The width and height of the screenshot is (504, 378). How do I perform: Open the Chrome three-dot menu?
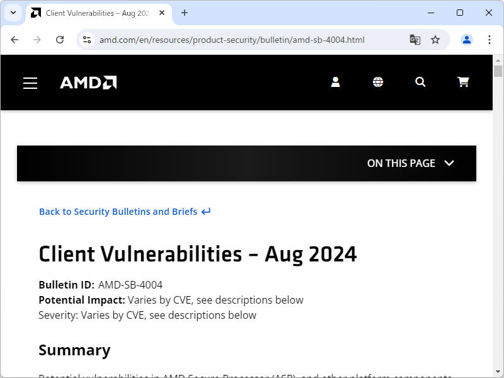coord(490,40)
